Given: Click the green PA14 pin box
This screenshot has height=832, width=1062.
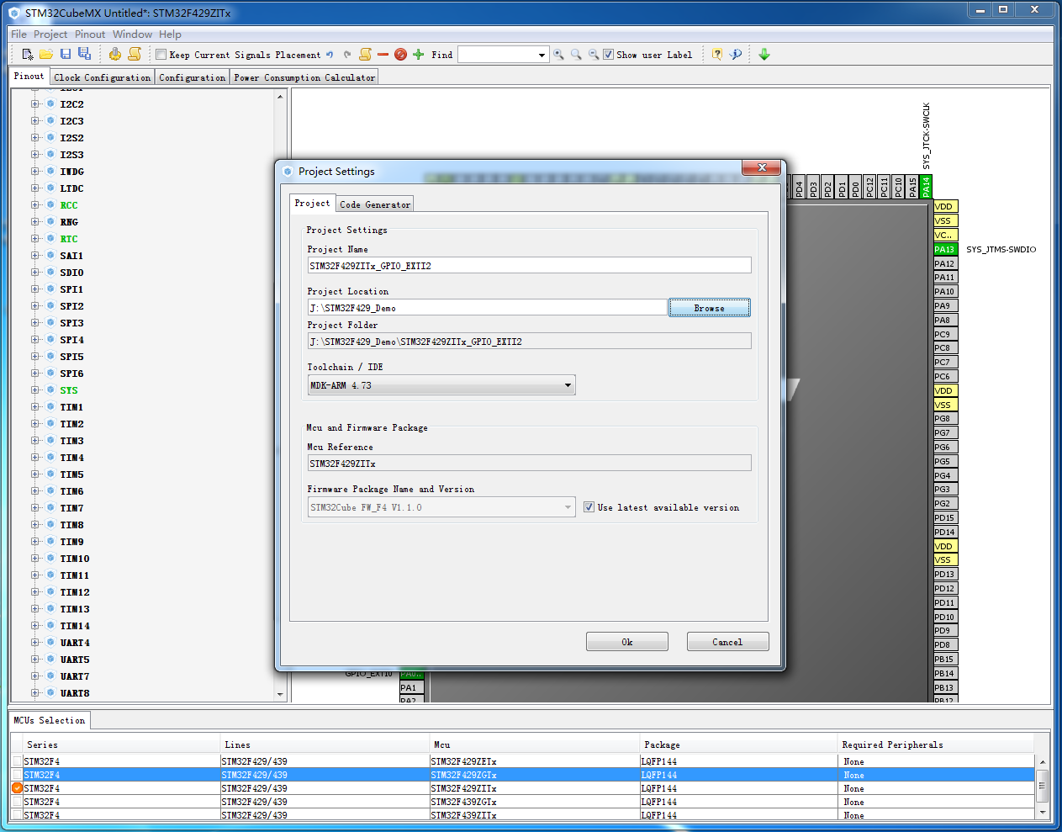Looking at the screenshot, I should click(x=926, y=187).
